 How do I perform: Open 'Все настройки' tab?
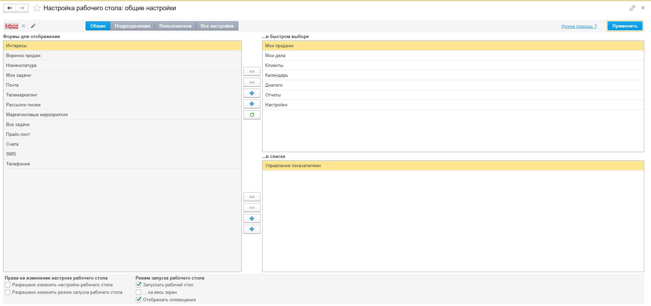tap(217, 26)
